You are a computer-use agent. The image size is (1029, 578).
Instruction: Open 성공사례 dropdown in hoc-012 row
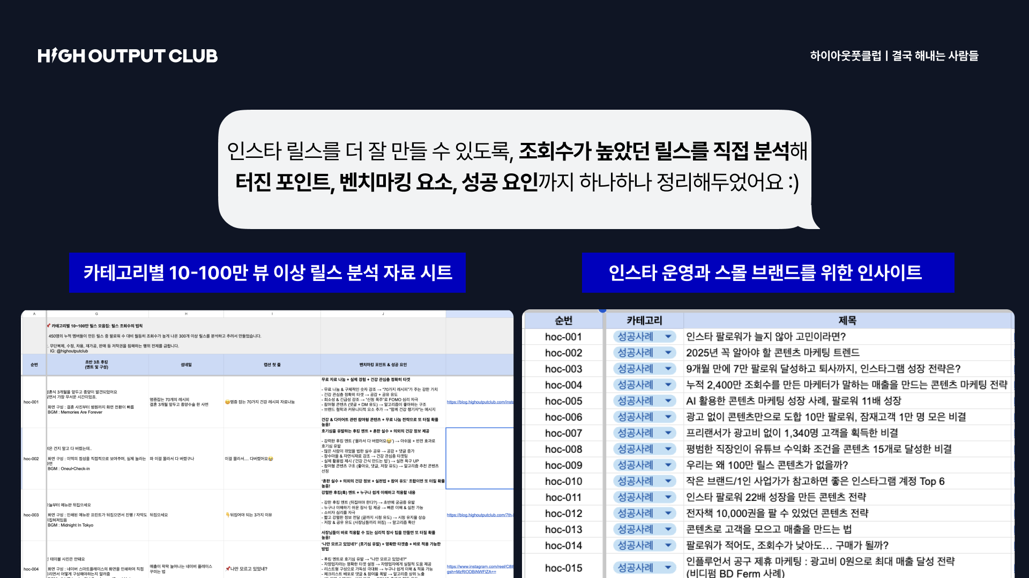[668, 513]
